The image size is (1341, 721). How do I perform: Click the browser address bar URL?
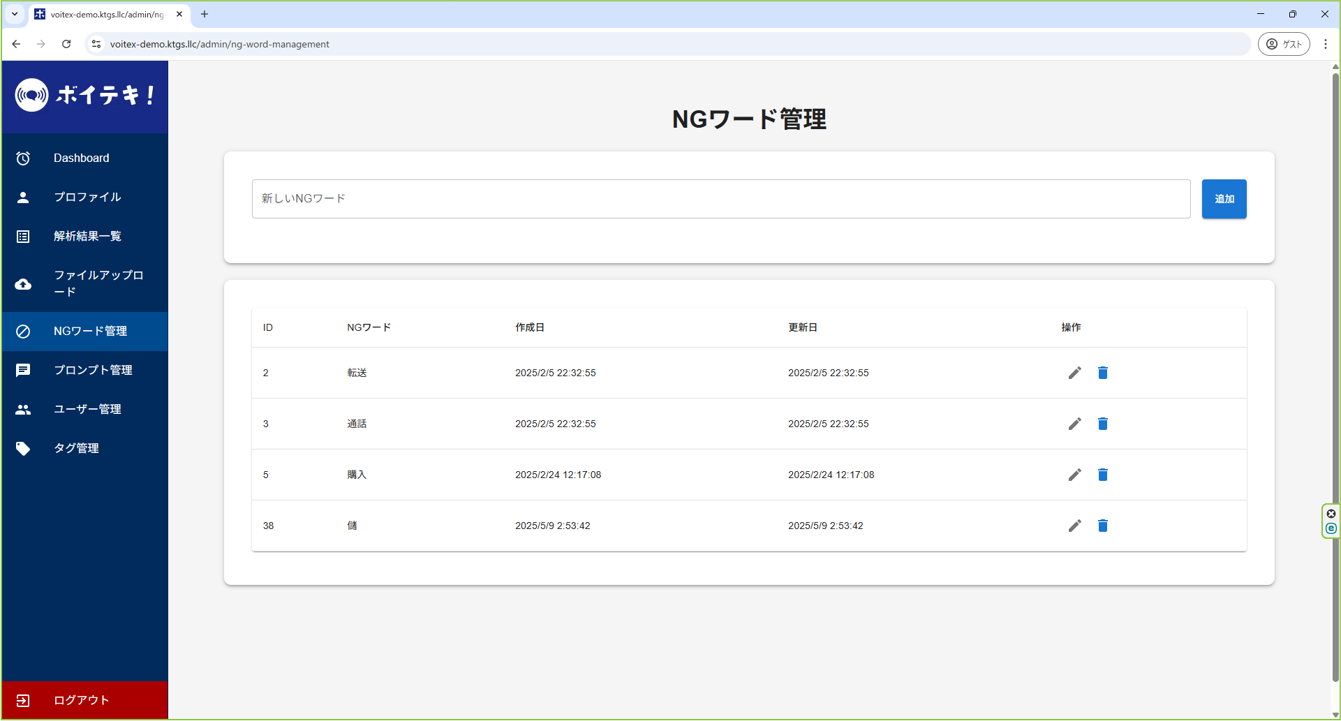pyautogui.click(x=220, y=44)
